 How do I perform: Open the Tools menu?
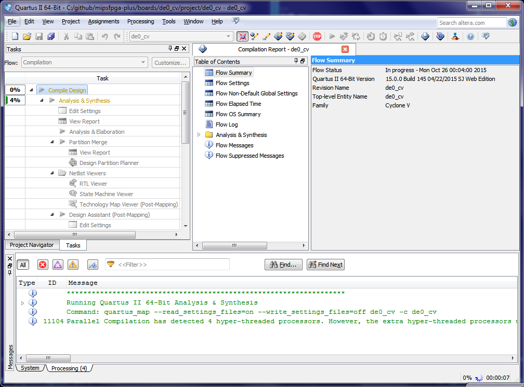[x=169, y=21]
